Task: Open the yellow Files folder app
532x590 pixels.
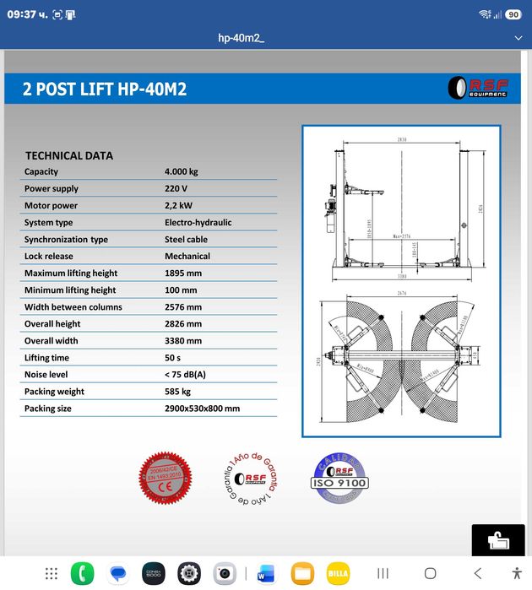Action: point(302,573)
